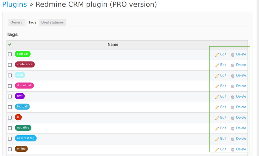Click the purple first tag badge
The width and height of the screenshot is (259, 156).
tap(20, 96)
